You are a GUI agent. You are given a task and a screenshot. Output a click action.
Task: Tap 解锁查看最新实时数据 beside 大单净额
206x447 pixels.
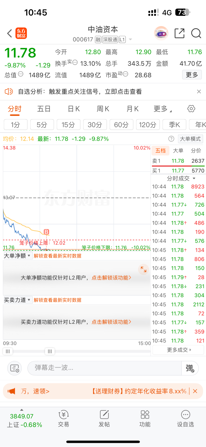[57, 256]
